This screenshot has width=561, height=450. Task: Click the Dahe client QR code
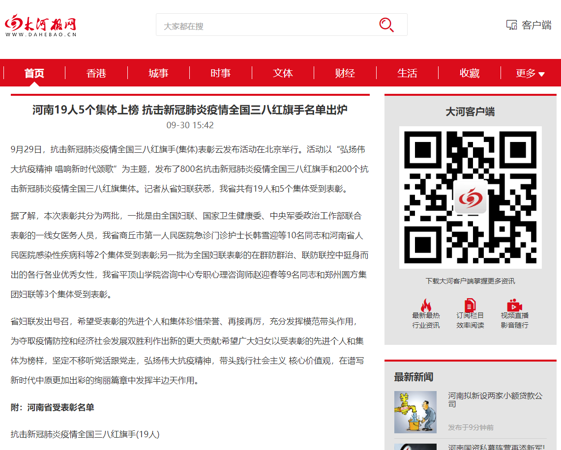470,197
